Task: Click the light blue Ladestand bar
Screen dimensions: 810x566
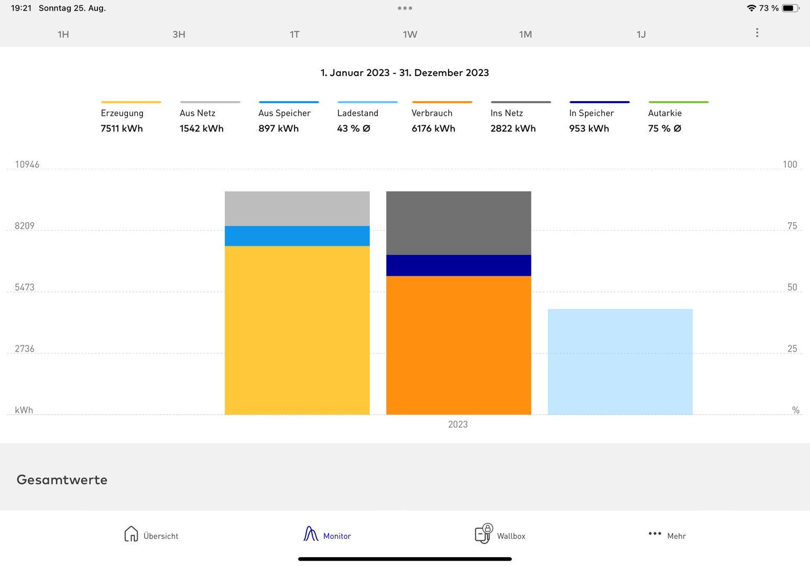Action: point(620,362)
